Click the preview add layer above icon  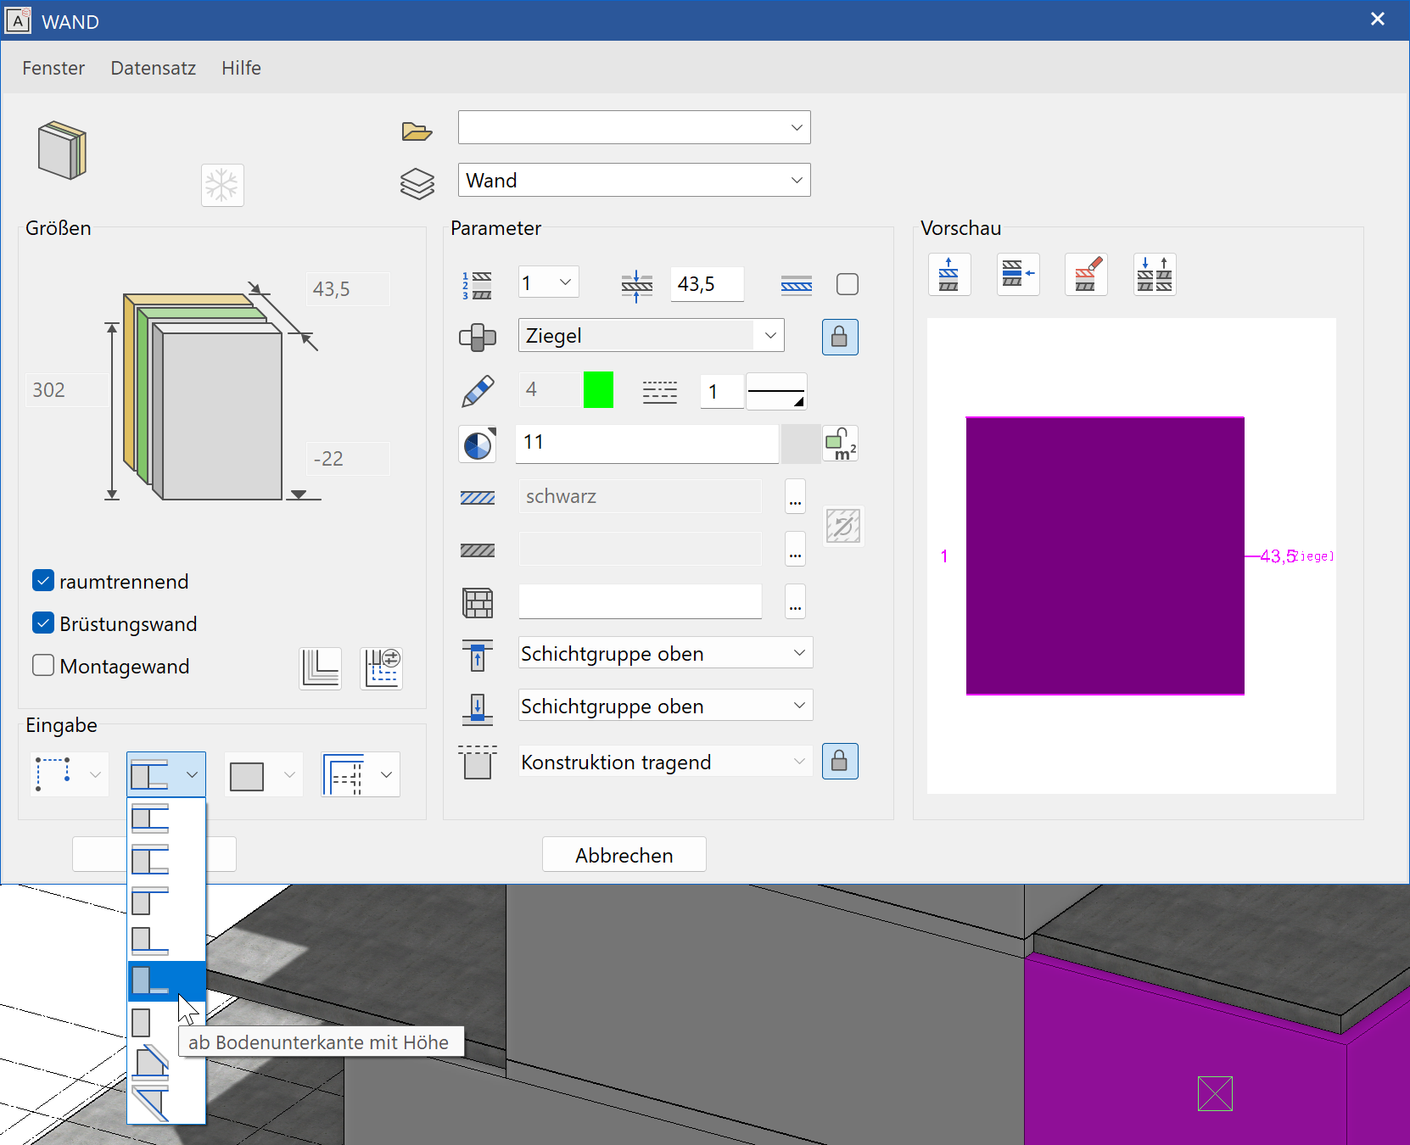click(x=949, y=275)
